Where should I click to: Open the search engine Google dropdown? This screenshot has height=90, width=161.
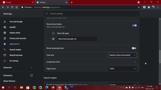(x=123, y=84)
